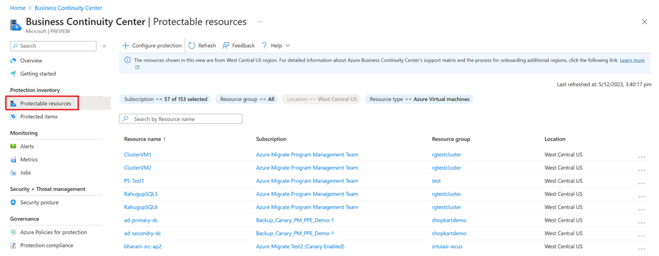The height and width of the screenshot is (256, 659).
Task: Refresh the protectable resources list
Action: pyautogui.click(x=202, y=45)
